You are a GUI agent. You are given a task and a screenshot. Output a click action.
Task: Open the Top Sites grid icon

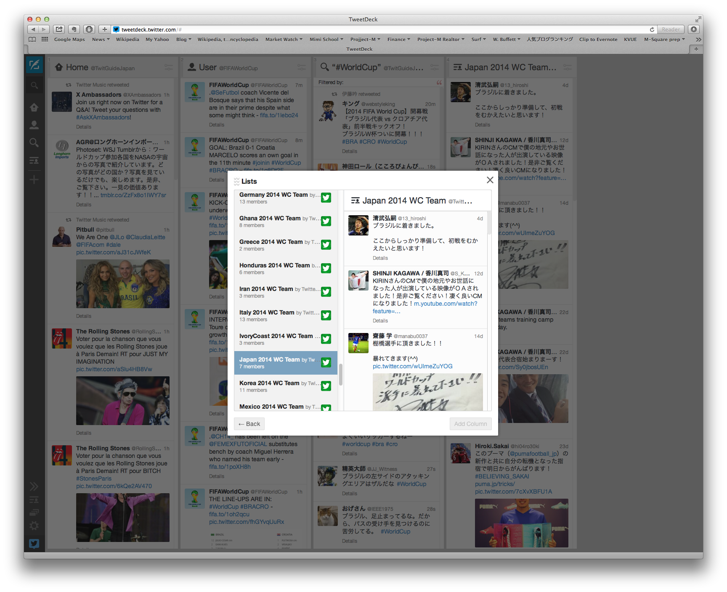[x=45, y=40]
